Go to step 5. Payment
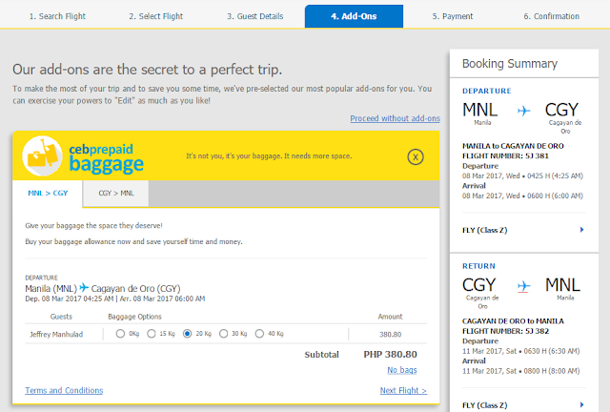The image size is (610, 412). 453,16
